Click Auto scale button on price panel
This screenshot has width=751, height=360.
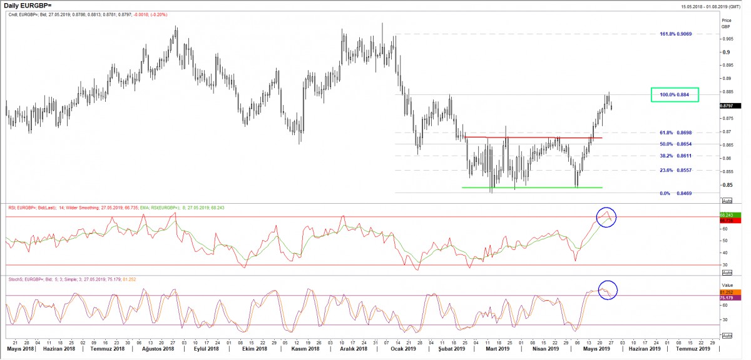tap(727, 201)
